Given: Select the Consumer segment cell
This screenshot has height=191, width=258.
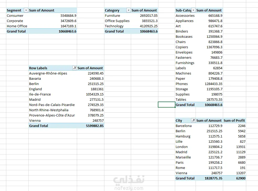Looking at the screenshot, I should point(15,15).
